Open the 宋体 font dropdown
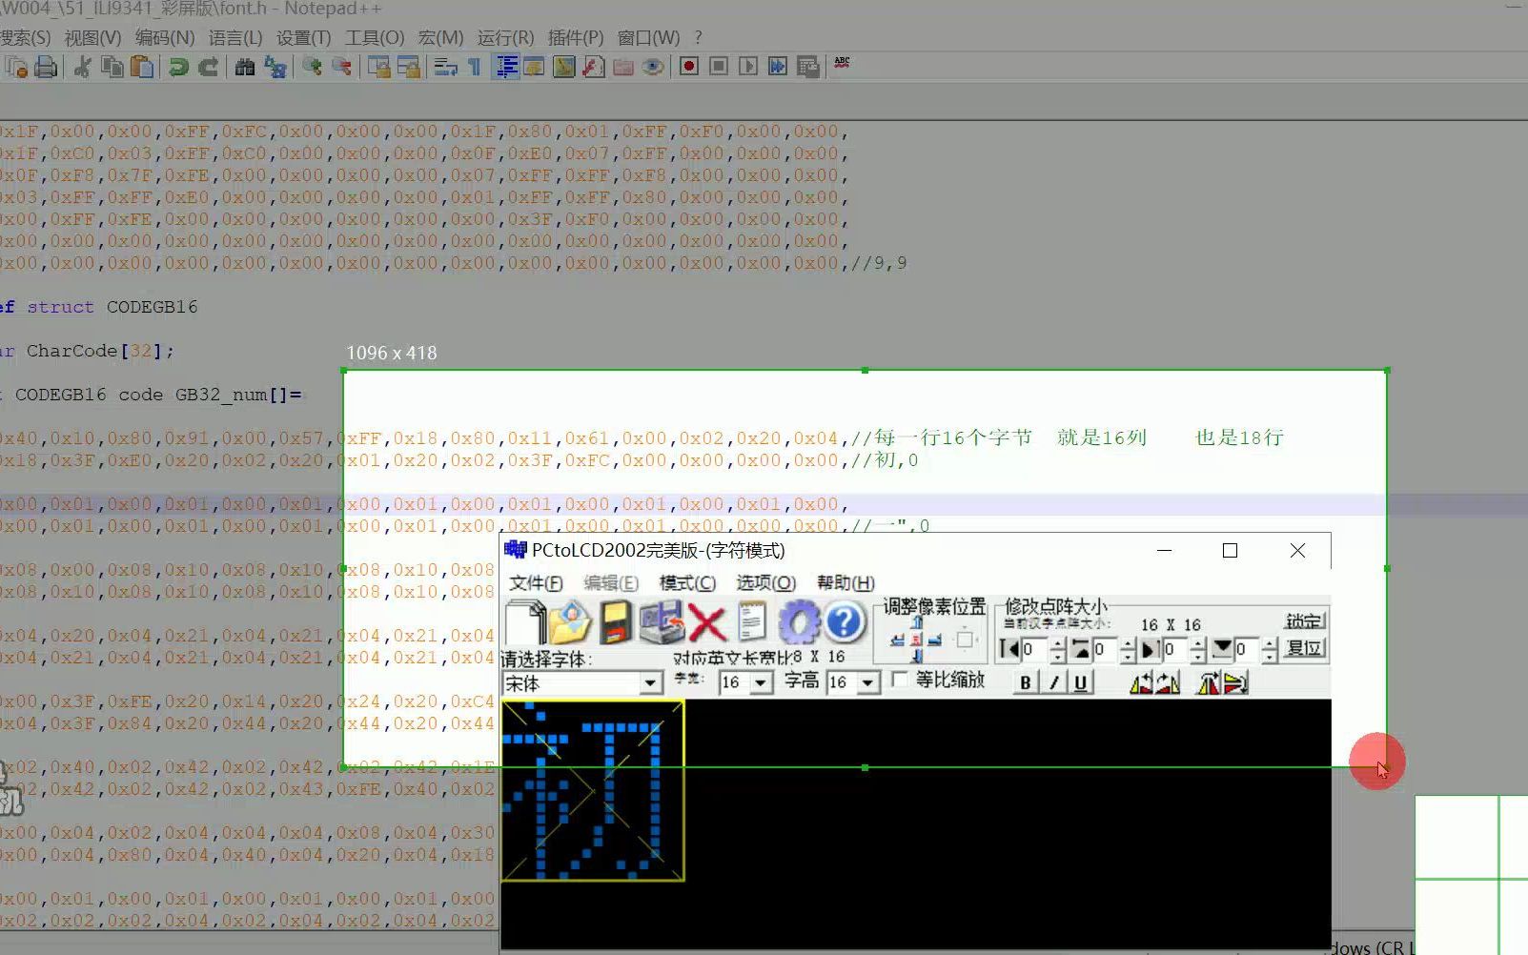Viewport: 1528px width, 955px height. [x=650, y=683]
